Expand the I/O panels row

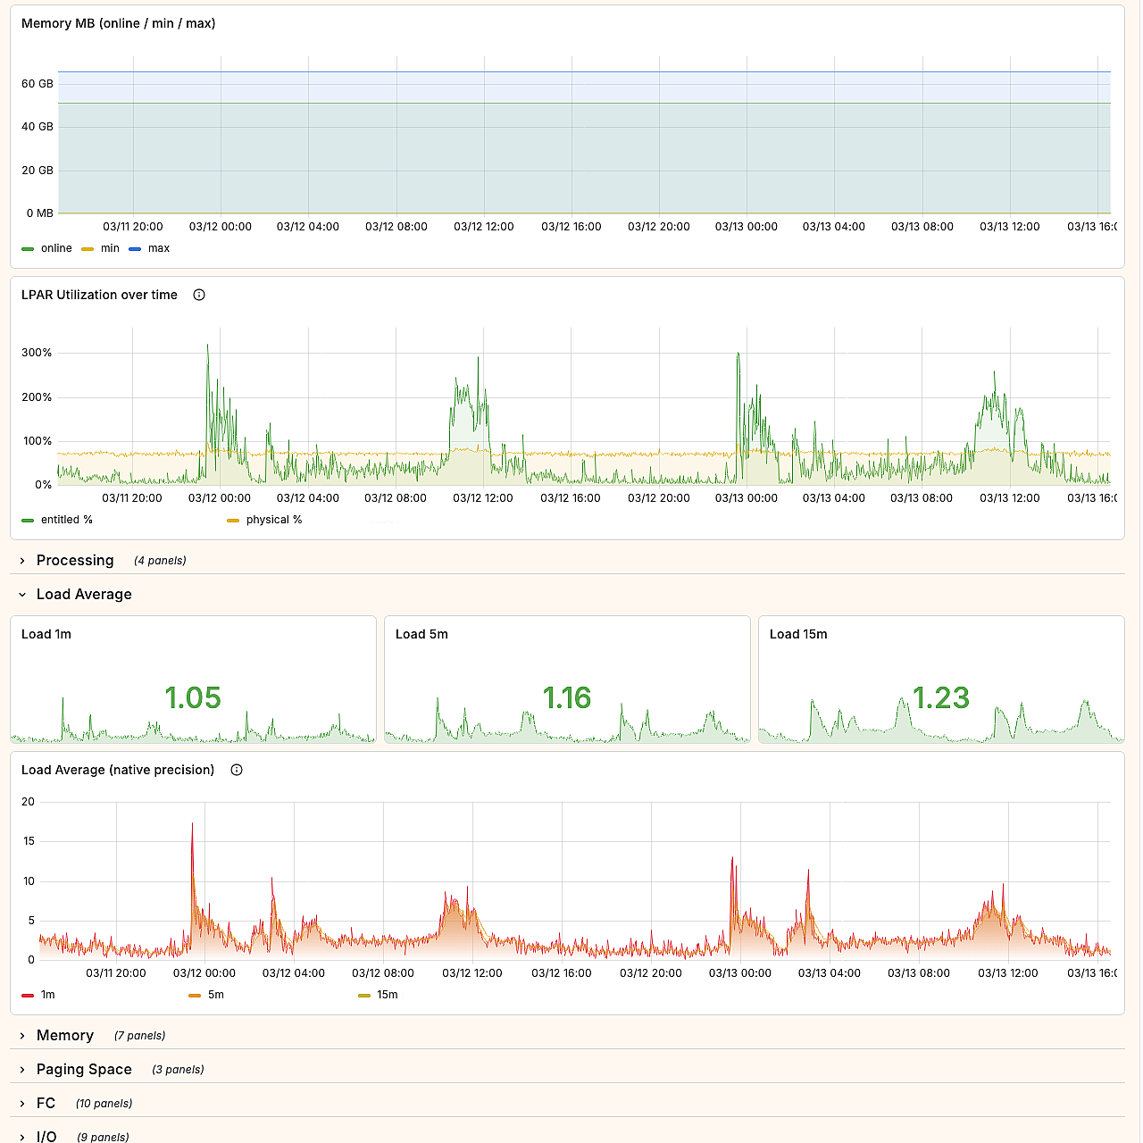(x=23, y=1137)
